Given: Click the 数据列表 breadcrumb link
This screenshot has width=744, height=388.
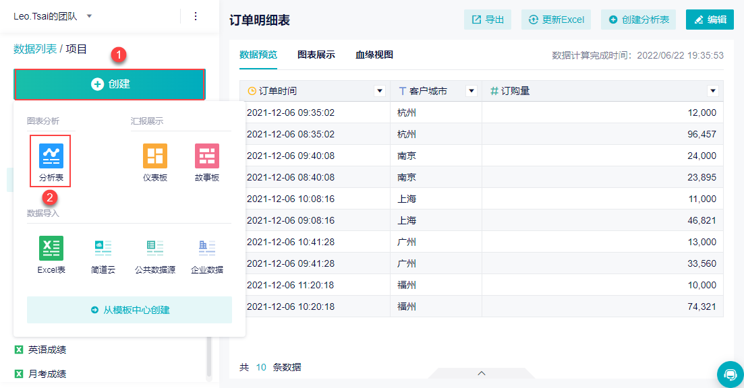Looking at the screenshot, I should [x=35, y=49].
